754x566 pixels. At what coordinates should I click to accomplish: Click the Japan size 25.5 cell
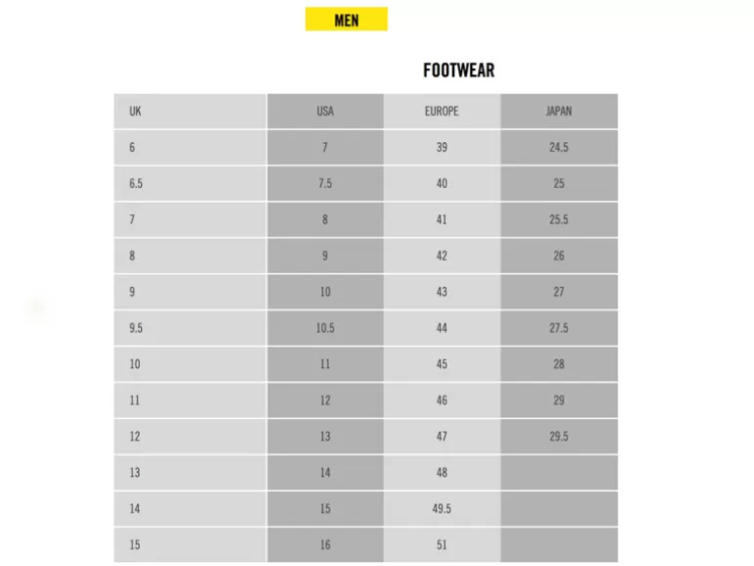click(559, 219)
